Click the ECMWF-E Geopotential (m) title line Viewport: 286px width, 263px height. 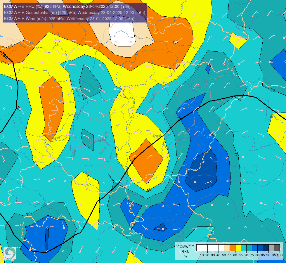coord(74,13)
